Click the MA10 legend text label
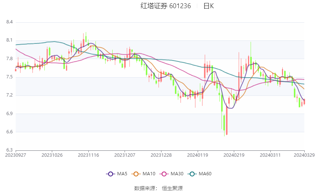 click(x=149, y=174)
